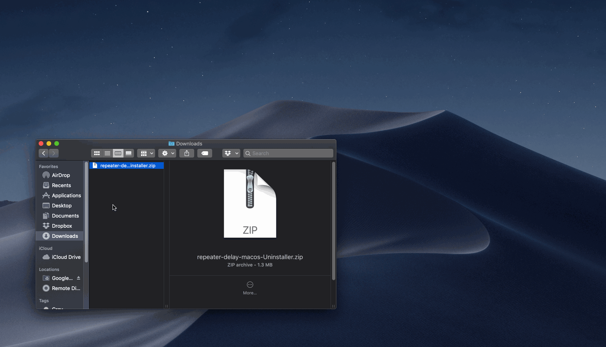Click the More… button in preview

click(x=250, y=288)
